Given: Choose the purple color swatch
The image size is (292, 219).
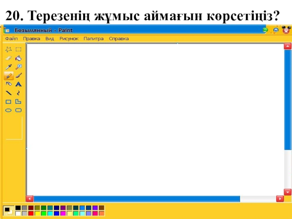Looking at the screenshot, I should click(x=63, y=208).
